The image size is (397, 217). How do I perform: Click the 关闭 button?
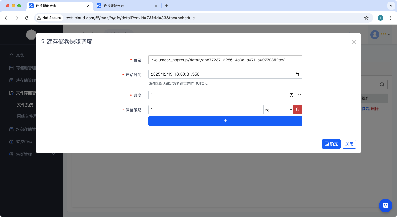click(x=349, y=144)
